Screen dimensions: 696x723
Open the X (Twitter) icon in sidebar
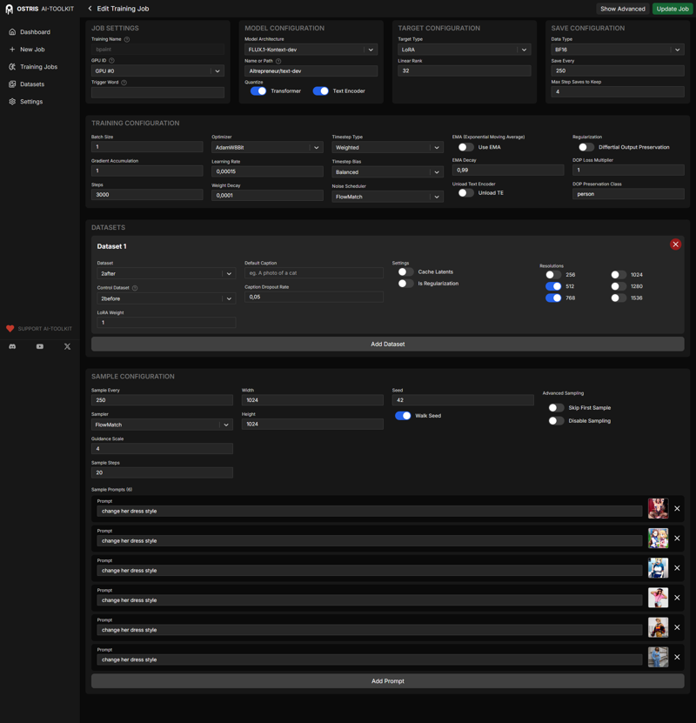[x=67, y=346]
